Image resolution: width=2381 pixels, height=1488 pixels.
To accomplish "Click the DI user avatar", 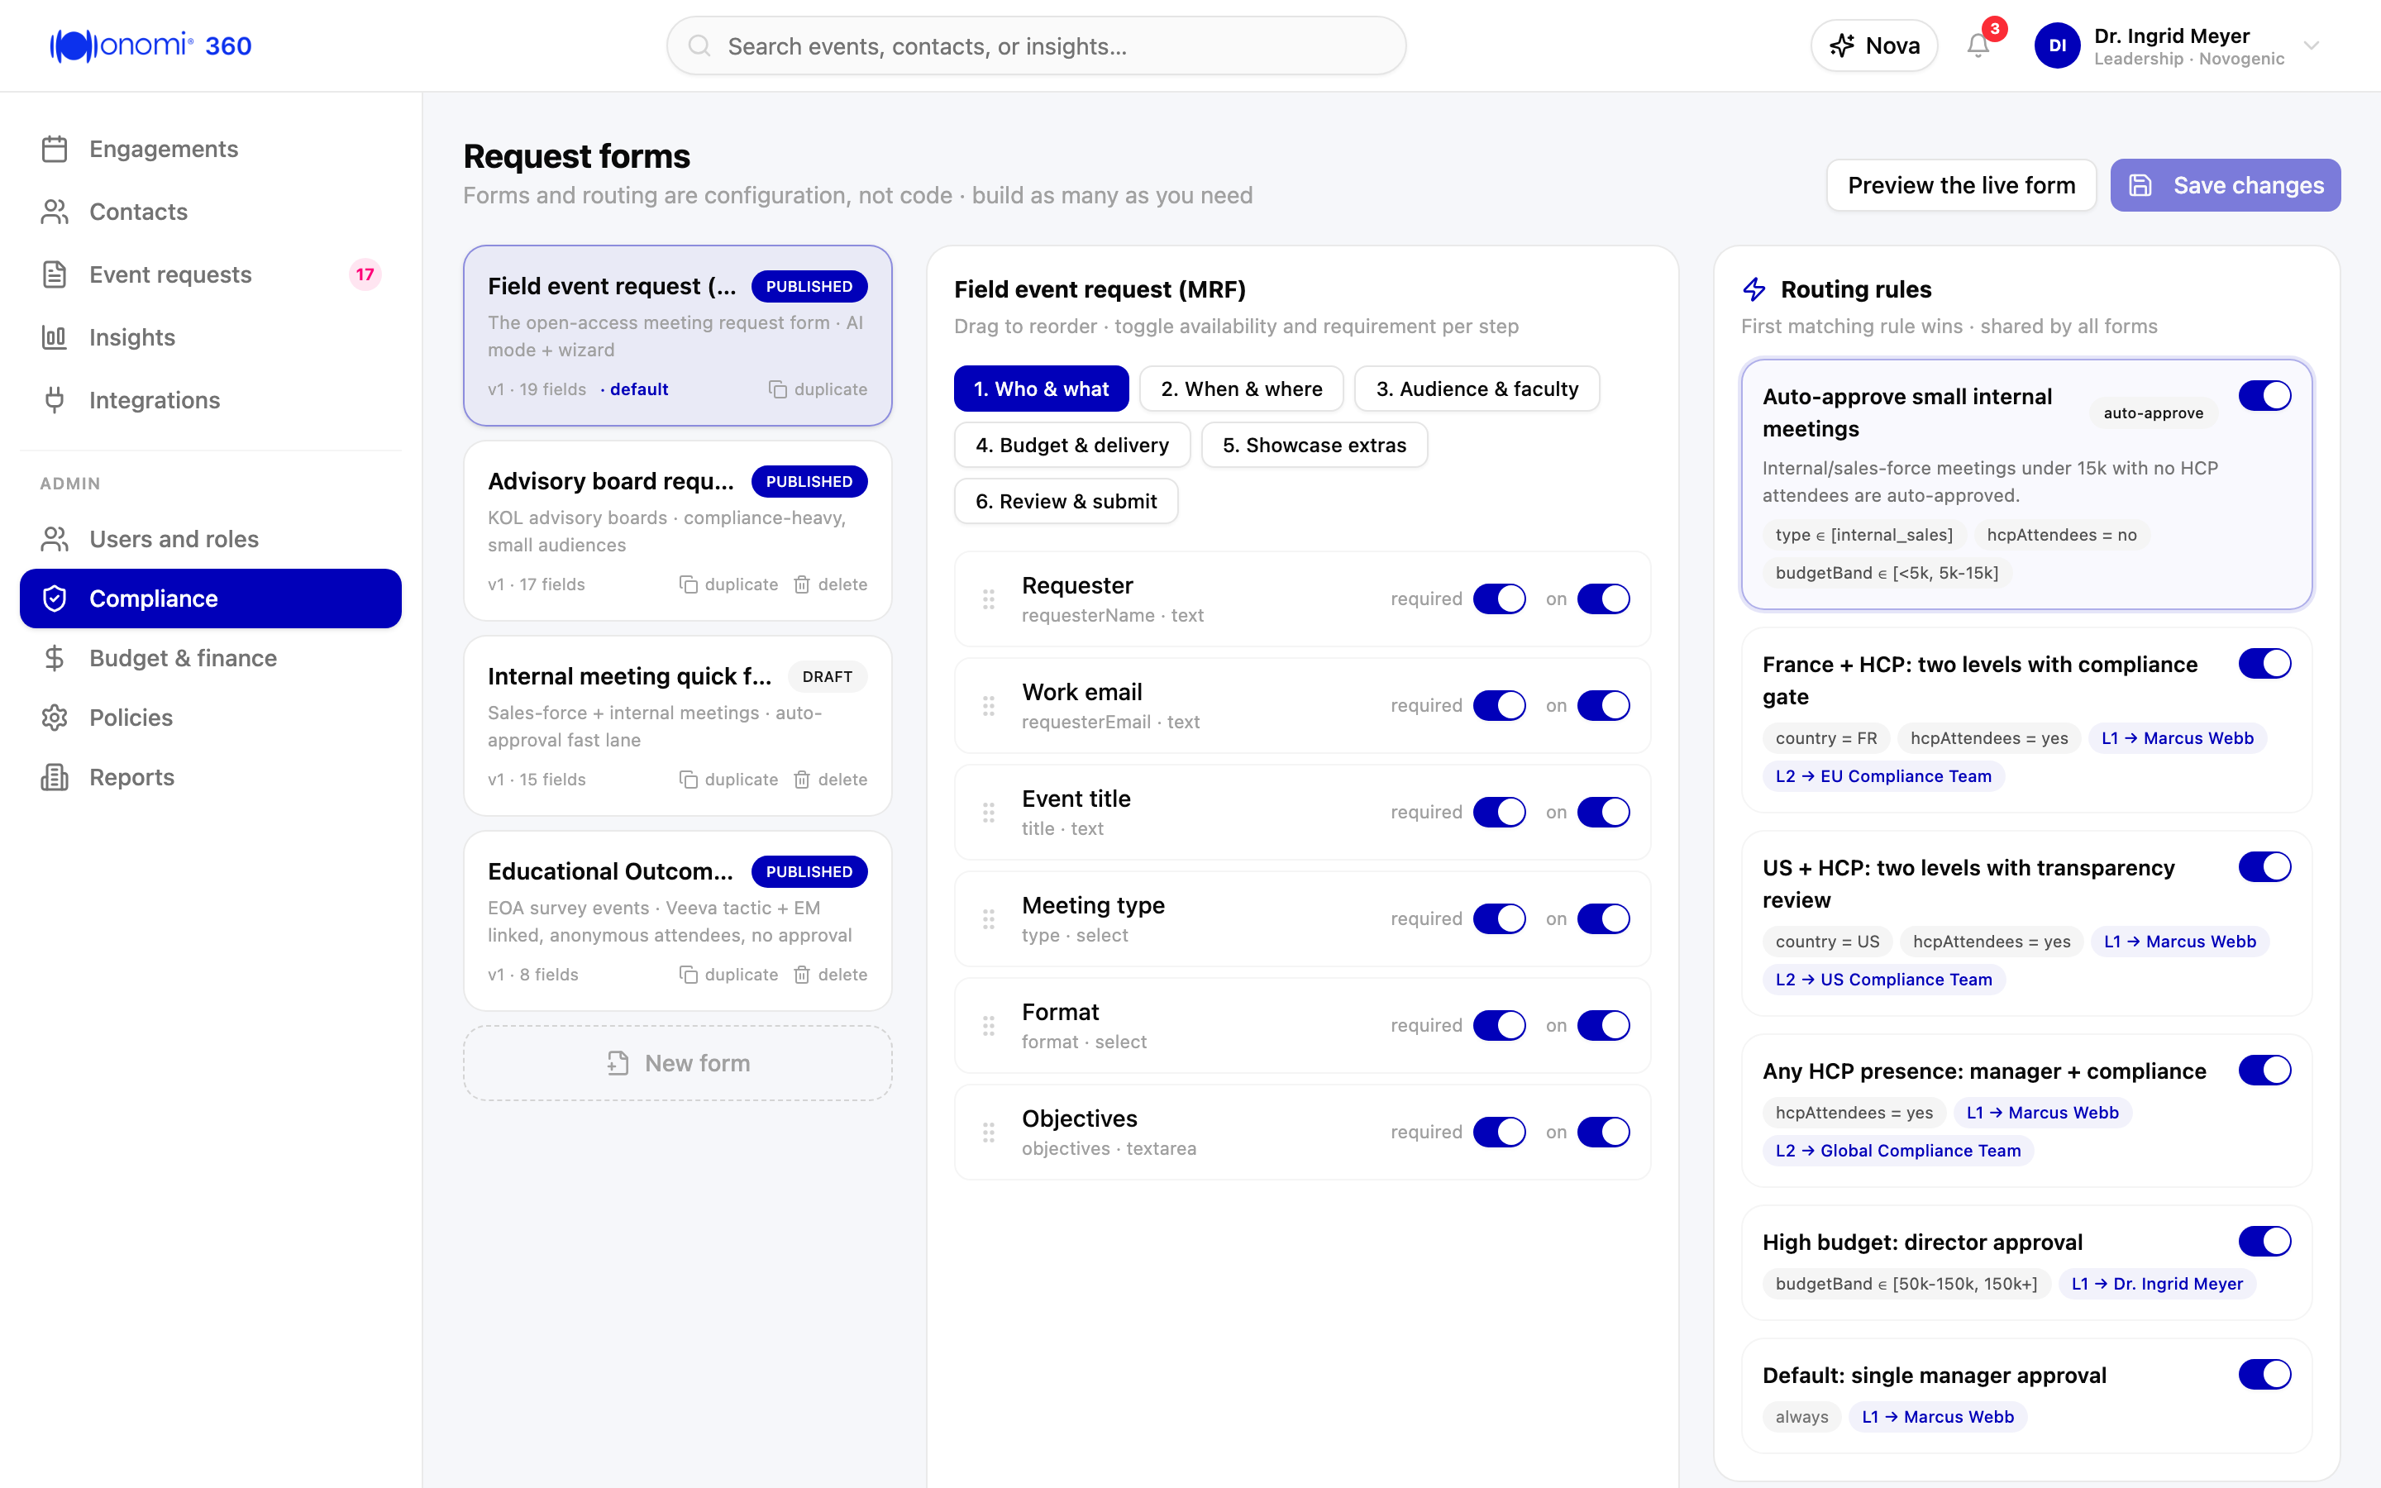I will 2056,45.
